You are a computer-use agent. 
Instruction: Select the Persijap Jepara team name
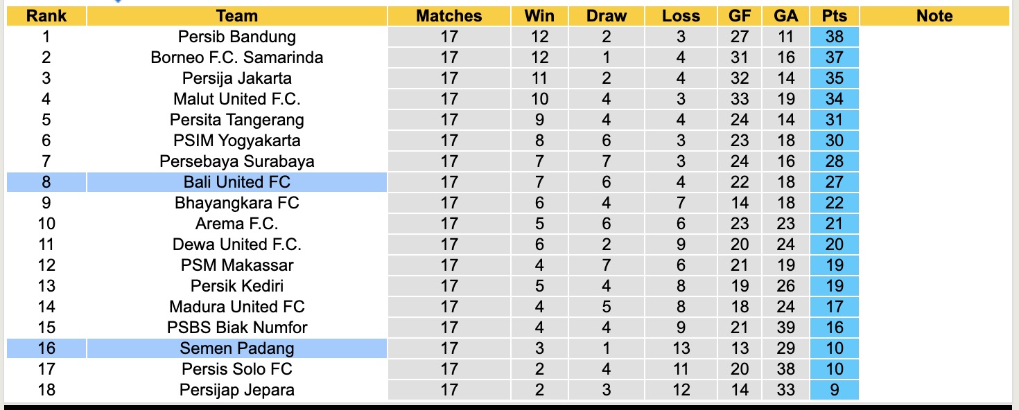[x=236, y=390]
